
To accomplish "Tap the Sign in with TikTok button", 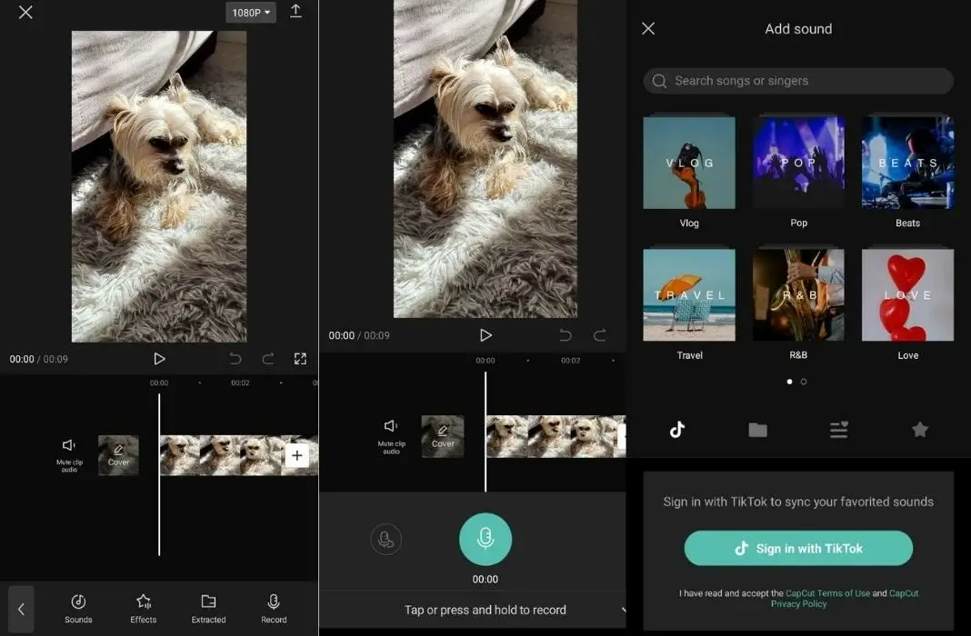I will 797,548.
